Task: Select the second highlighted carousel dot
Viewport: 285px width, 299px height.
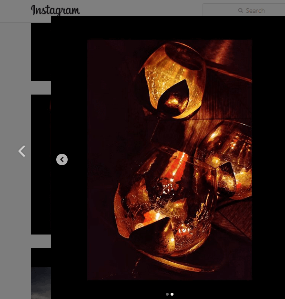Action: click(172, 294)
